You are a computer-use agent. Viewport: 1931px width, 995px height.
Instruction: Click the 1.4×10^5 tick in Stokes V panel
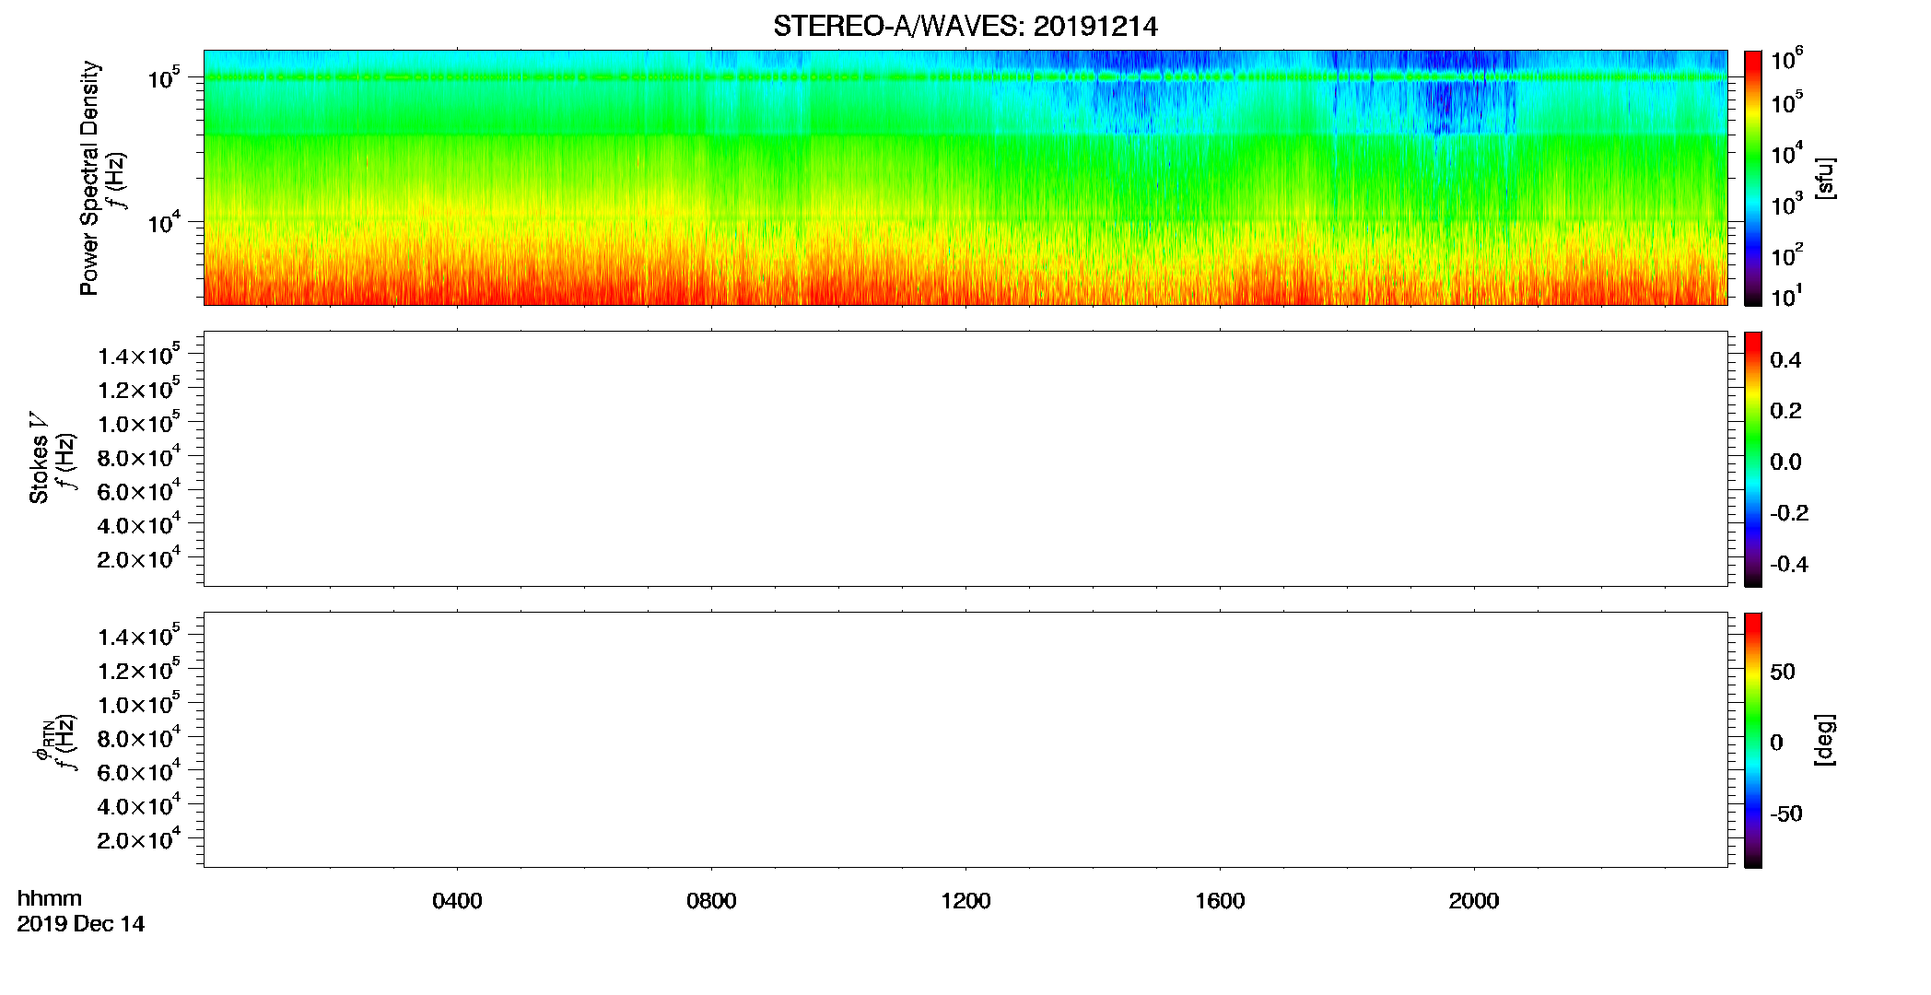(x=139, y=355)
